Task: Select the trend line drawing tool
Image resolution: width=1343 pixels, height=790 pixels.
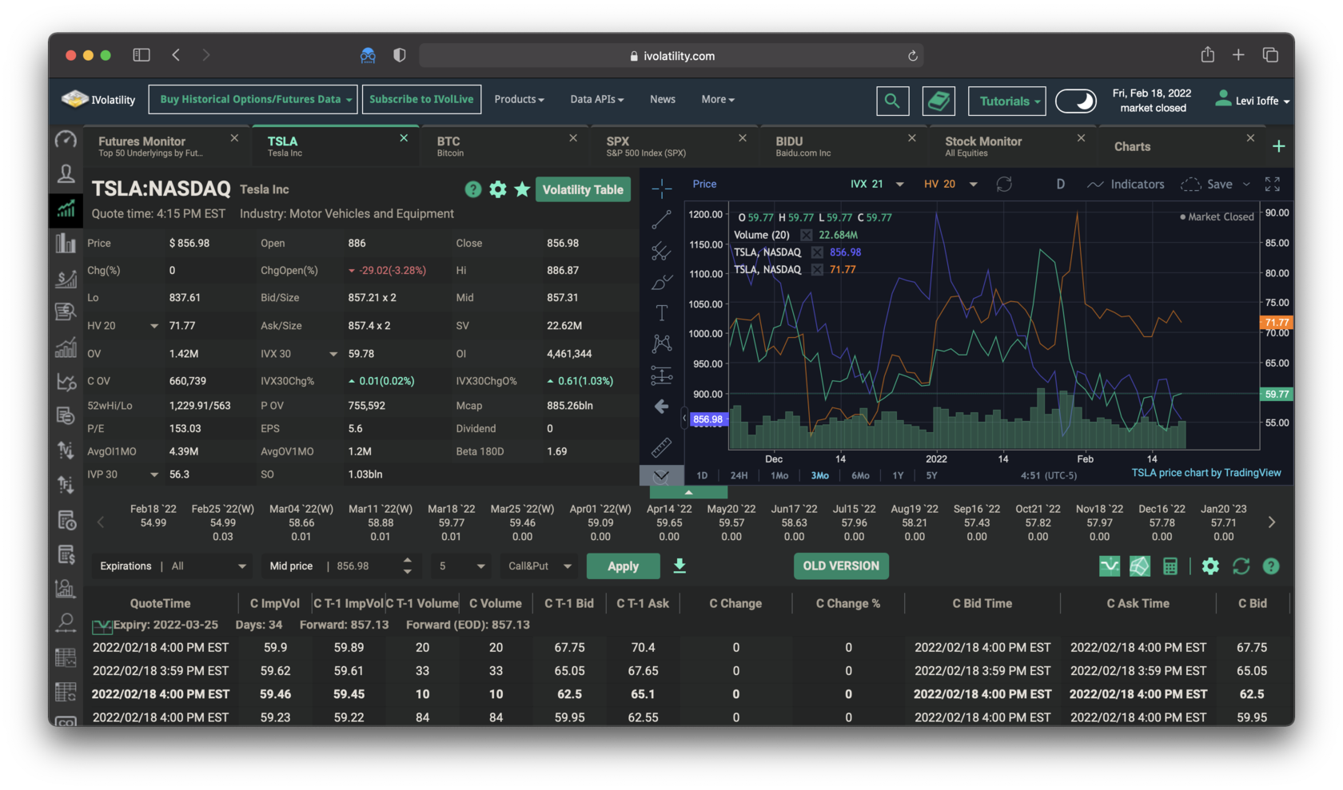Action: 661,219
